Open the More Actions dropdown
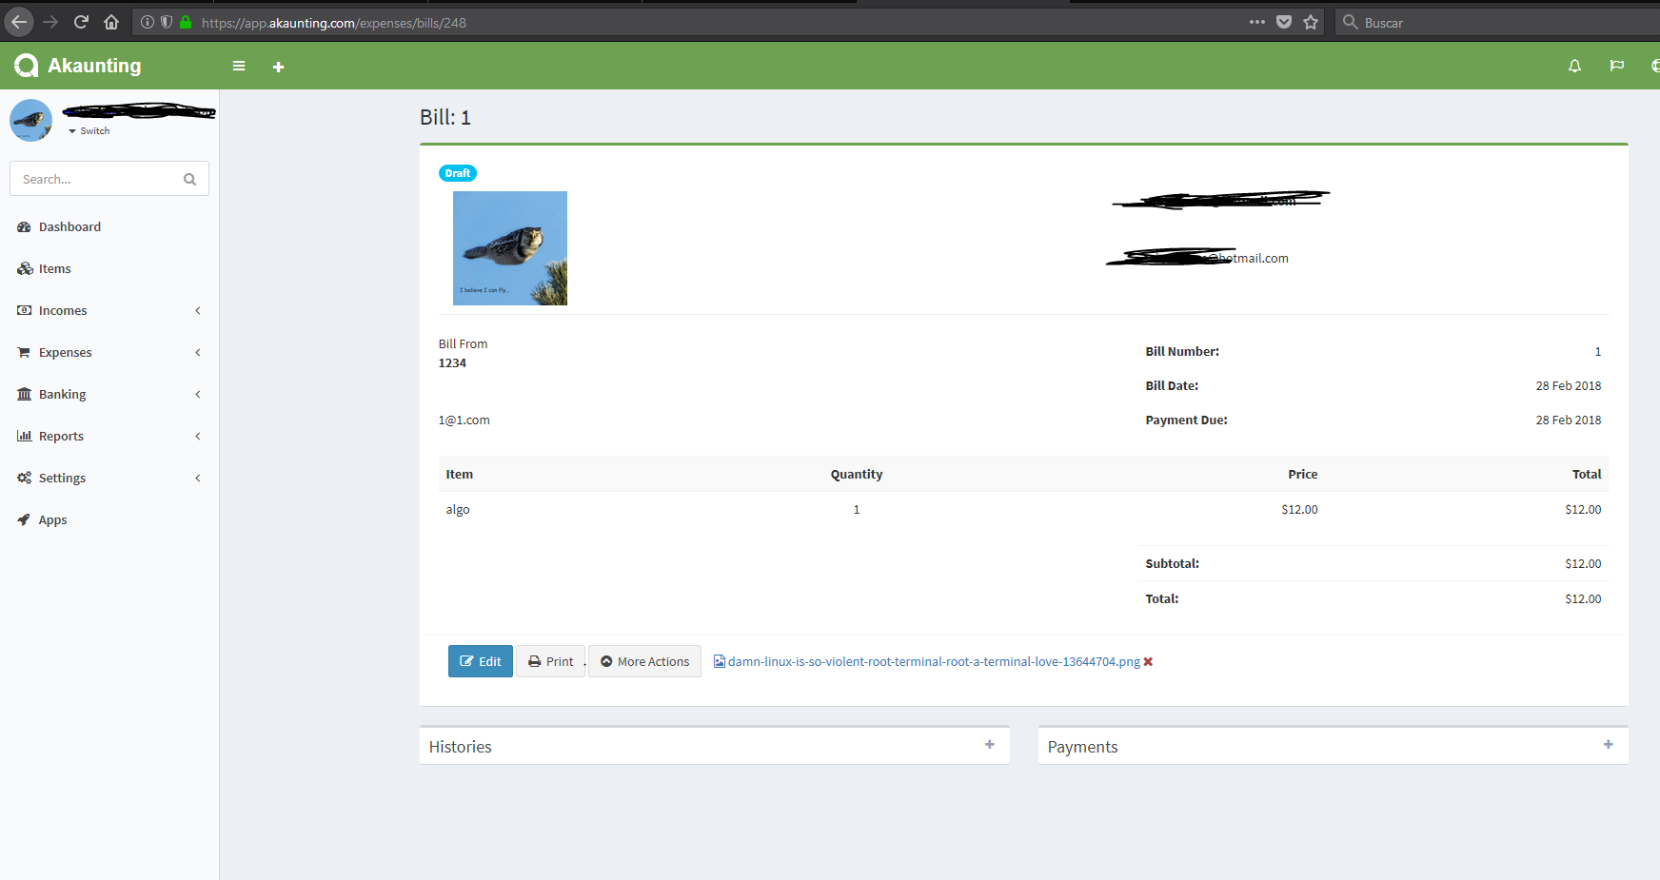 (x=644, y=661)
